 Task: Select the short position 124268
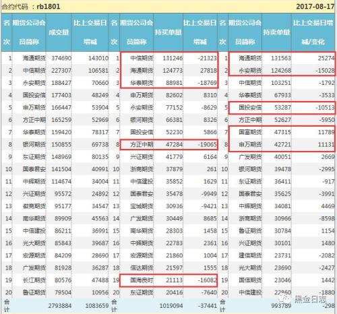[281, 71]
